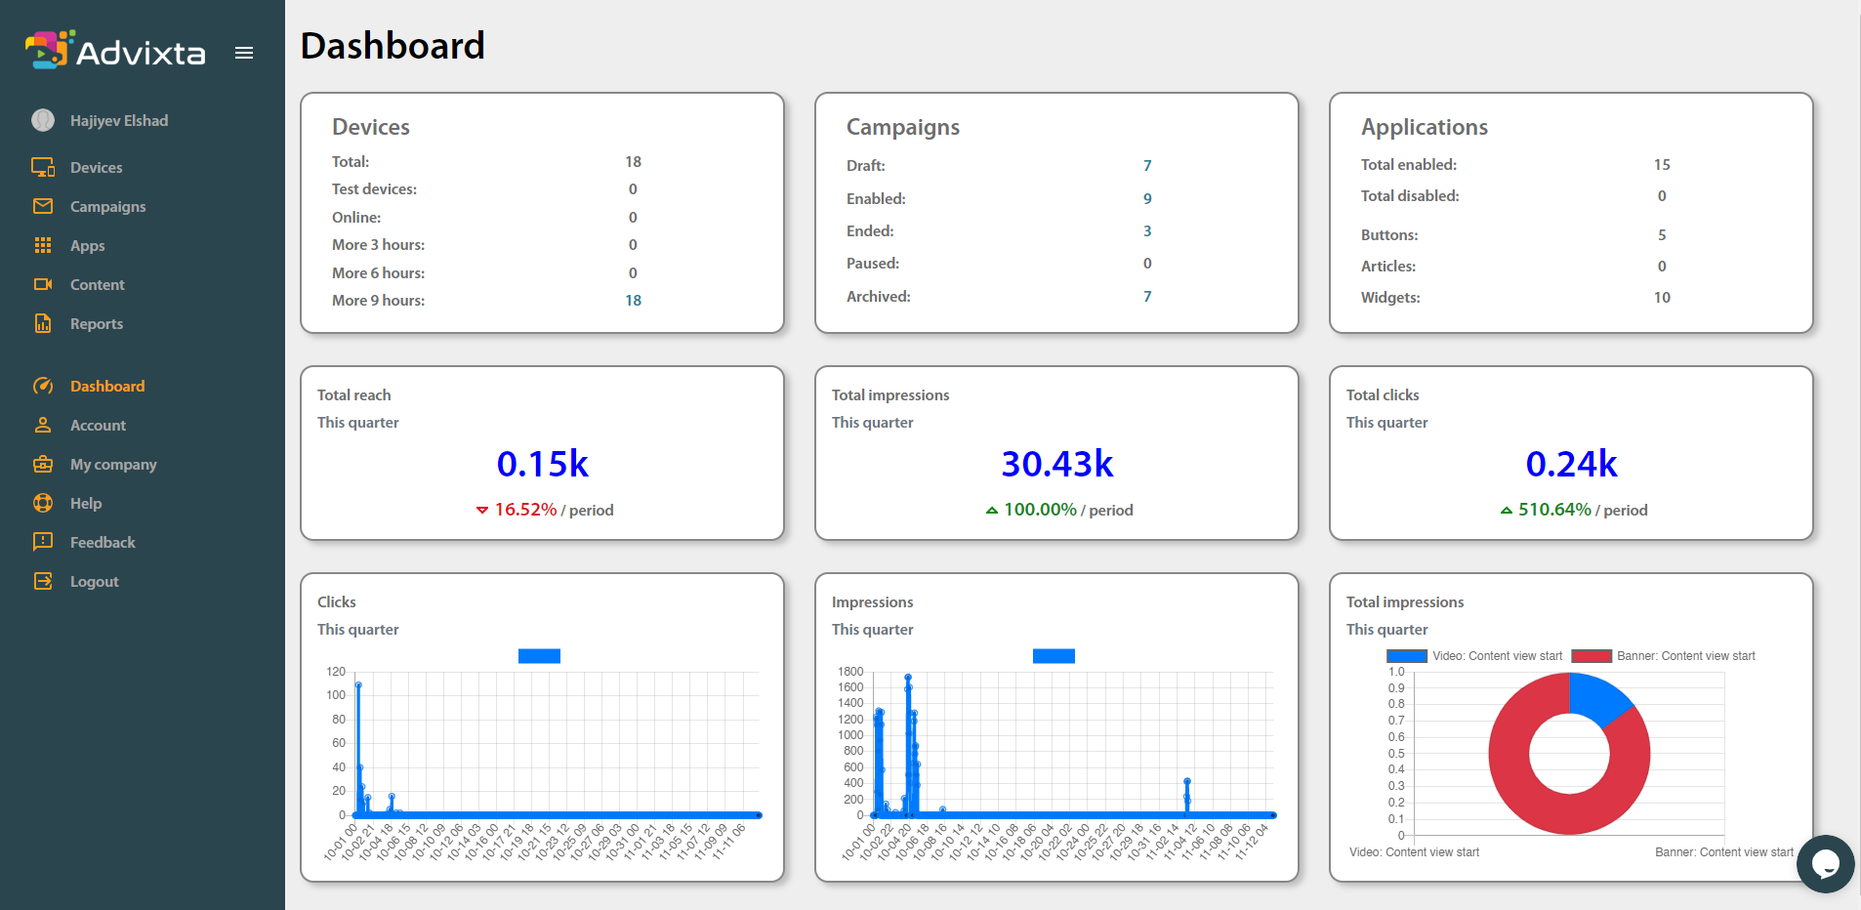Open the Help page link
The image size is (1861, 910).
click(86, 503)
